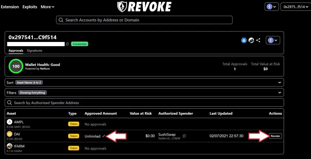Click the IFARM token icon
The image size is (311, 159).
tap(9, 146)
